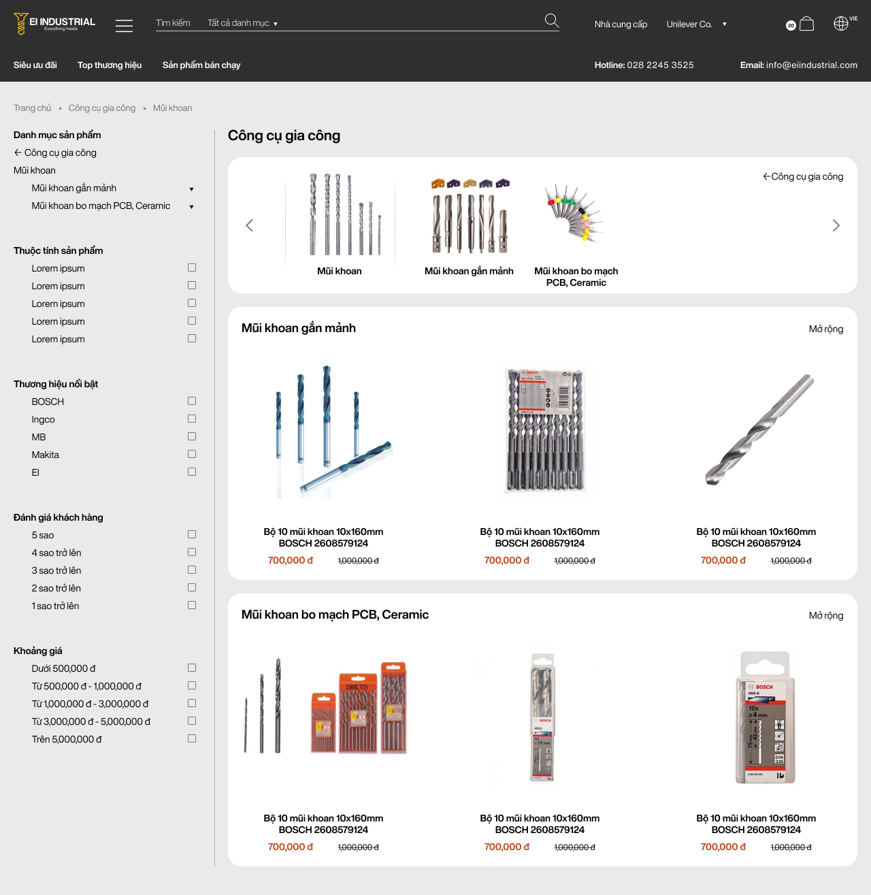
Task: Go back to Công cụ gia công in sidebar
Action: click(55, 153)
